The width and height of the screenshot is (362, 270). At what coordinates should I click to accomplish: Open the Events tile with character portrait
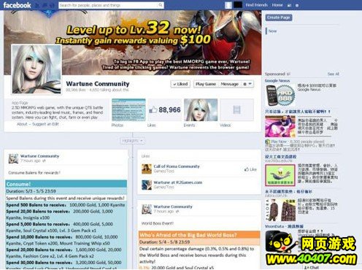201,110
